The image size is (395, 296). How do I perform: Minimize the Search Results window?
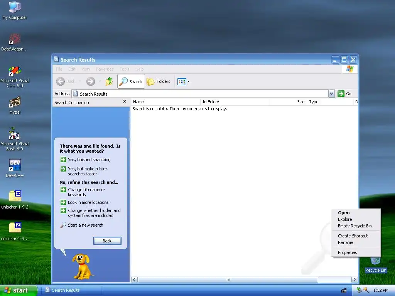coord(335,60)
